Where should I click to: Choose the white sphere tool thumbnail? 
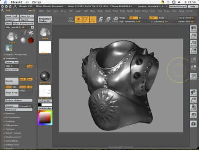click(x=23, y=40)
